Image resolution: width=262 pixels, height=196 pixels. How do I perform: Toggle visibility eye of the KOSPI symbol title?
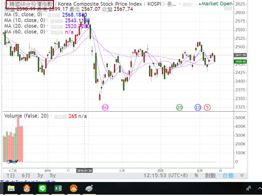pos(185,5)
